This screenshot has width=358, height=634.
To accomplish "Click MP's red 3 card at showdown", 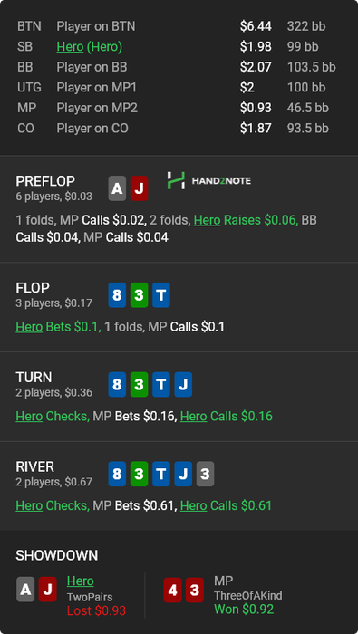I will [x=195, y=590].
